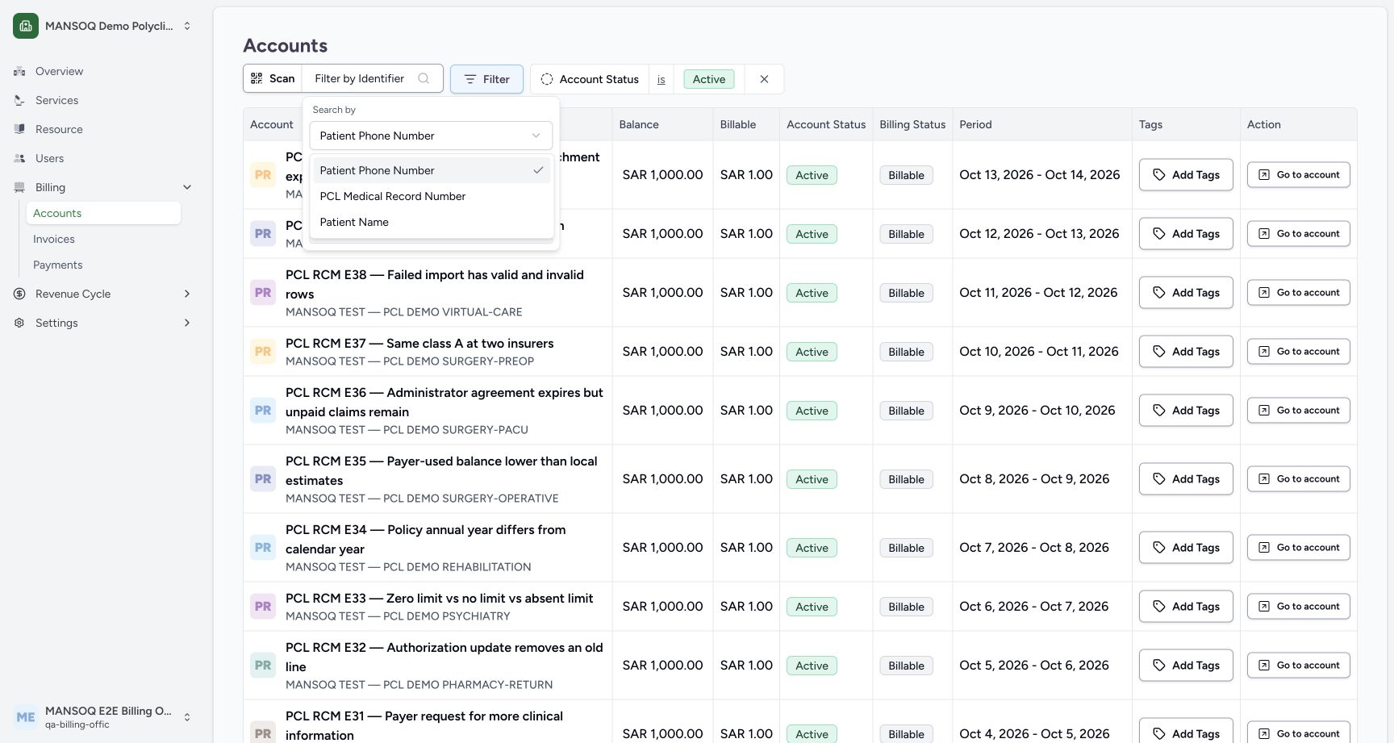Click the MANSOQ Demo Polyclinic logo icon

pos(26,26)
